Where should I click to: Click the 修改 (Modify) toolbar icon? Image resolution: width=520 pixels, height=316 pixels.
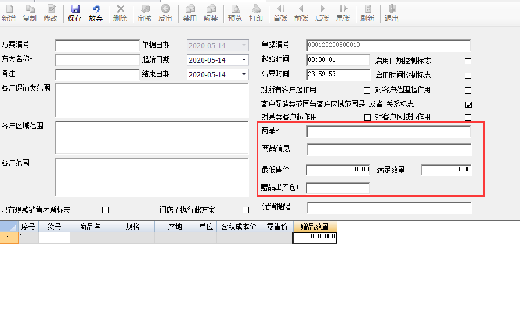pos(50,13)
